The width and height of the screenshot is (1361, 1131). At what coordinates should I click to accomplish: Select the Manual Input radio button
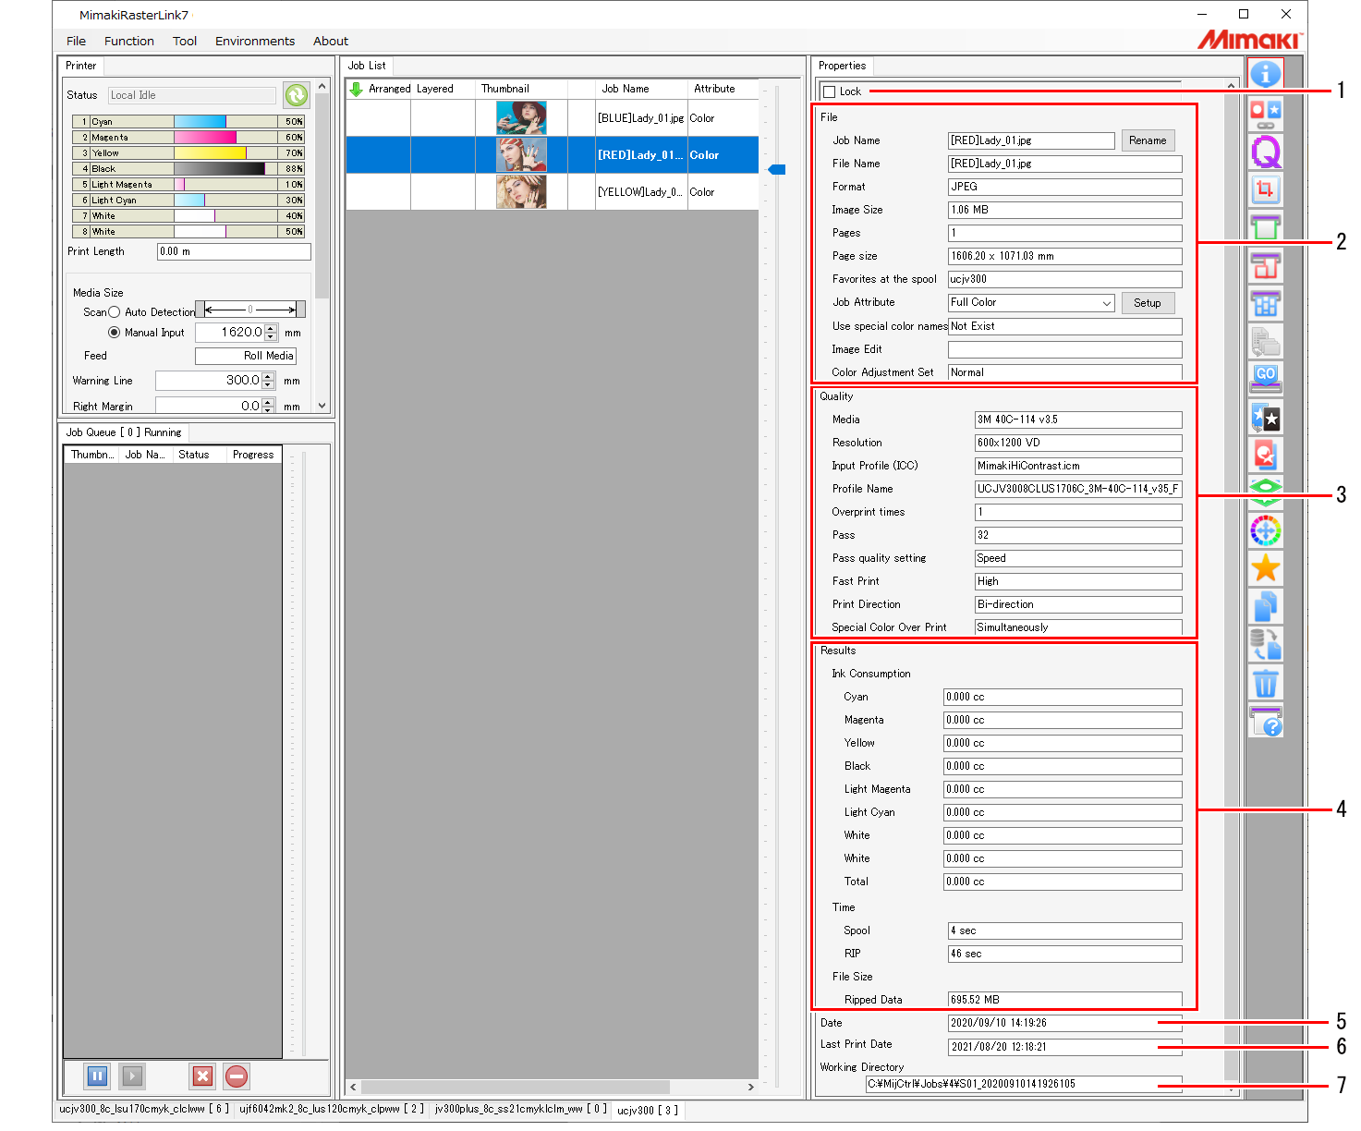point(113,332)
